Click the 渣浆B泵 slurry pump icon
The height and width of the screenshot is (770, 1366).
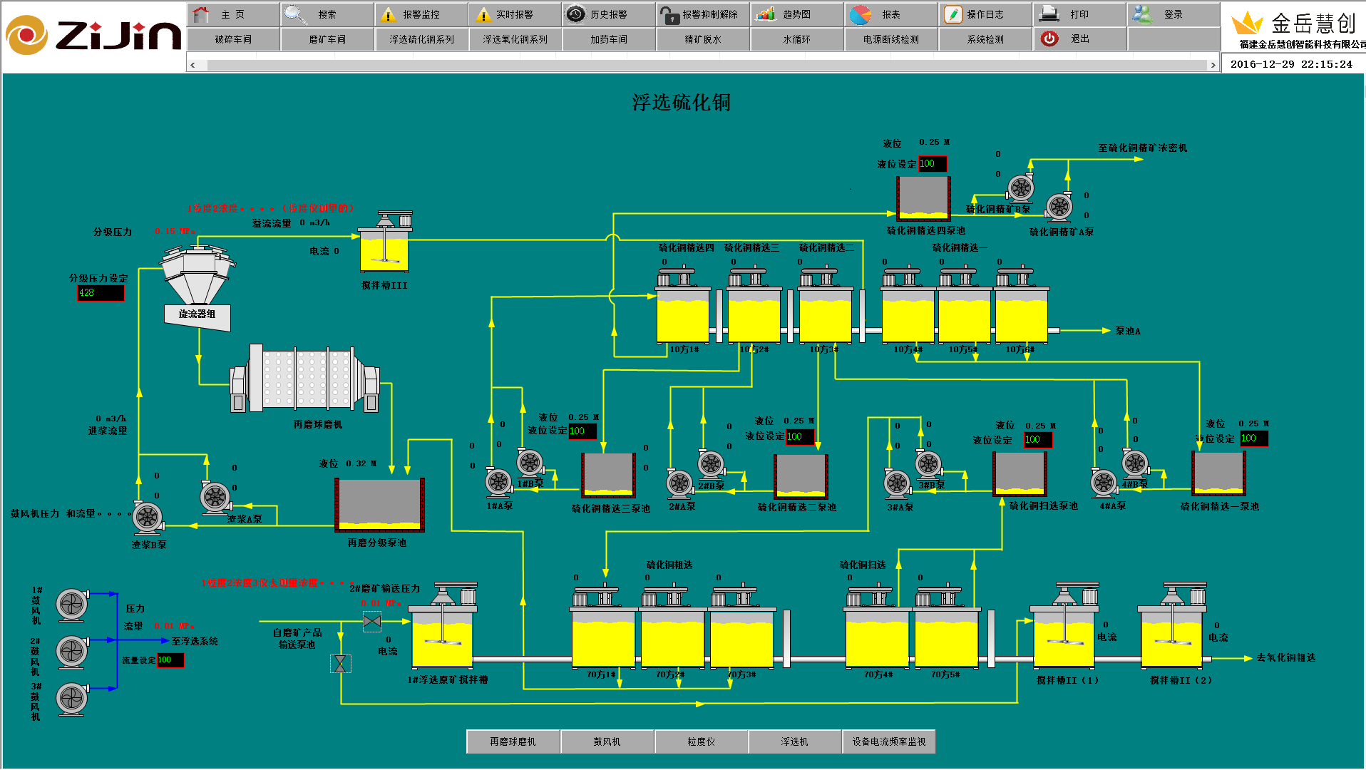pos(148,517)
